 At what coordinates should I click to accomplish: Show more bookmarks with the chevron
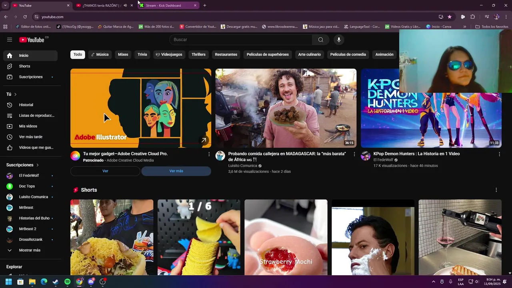[x=465, y=27]
